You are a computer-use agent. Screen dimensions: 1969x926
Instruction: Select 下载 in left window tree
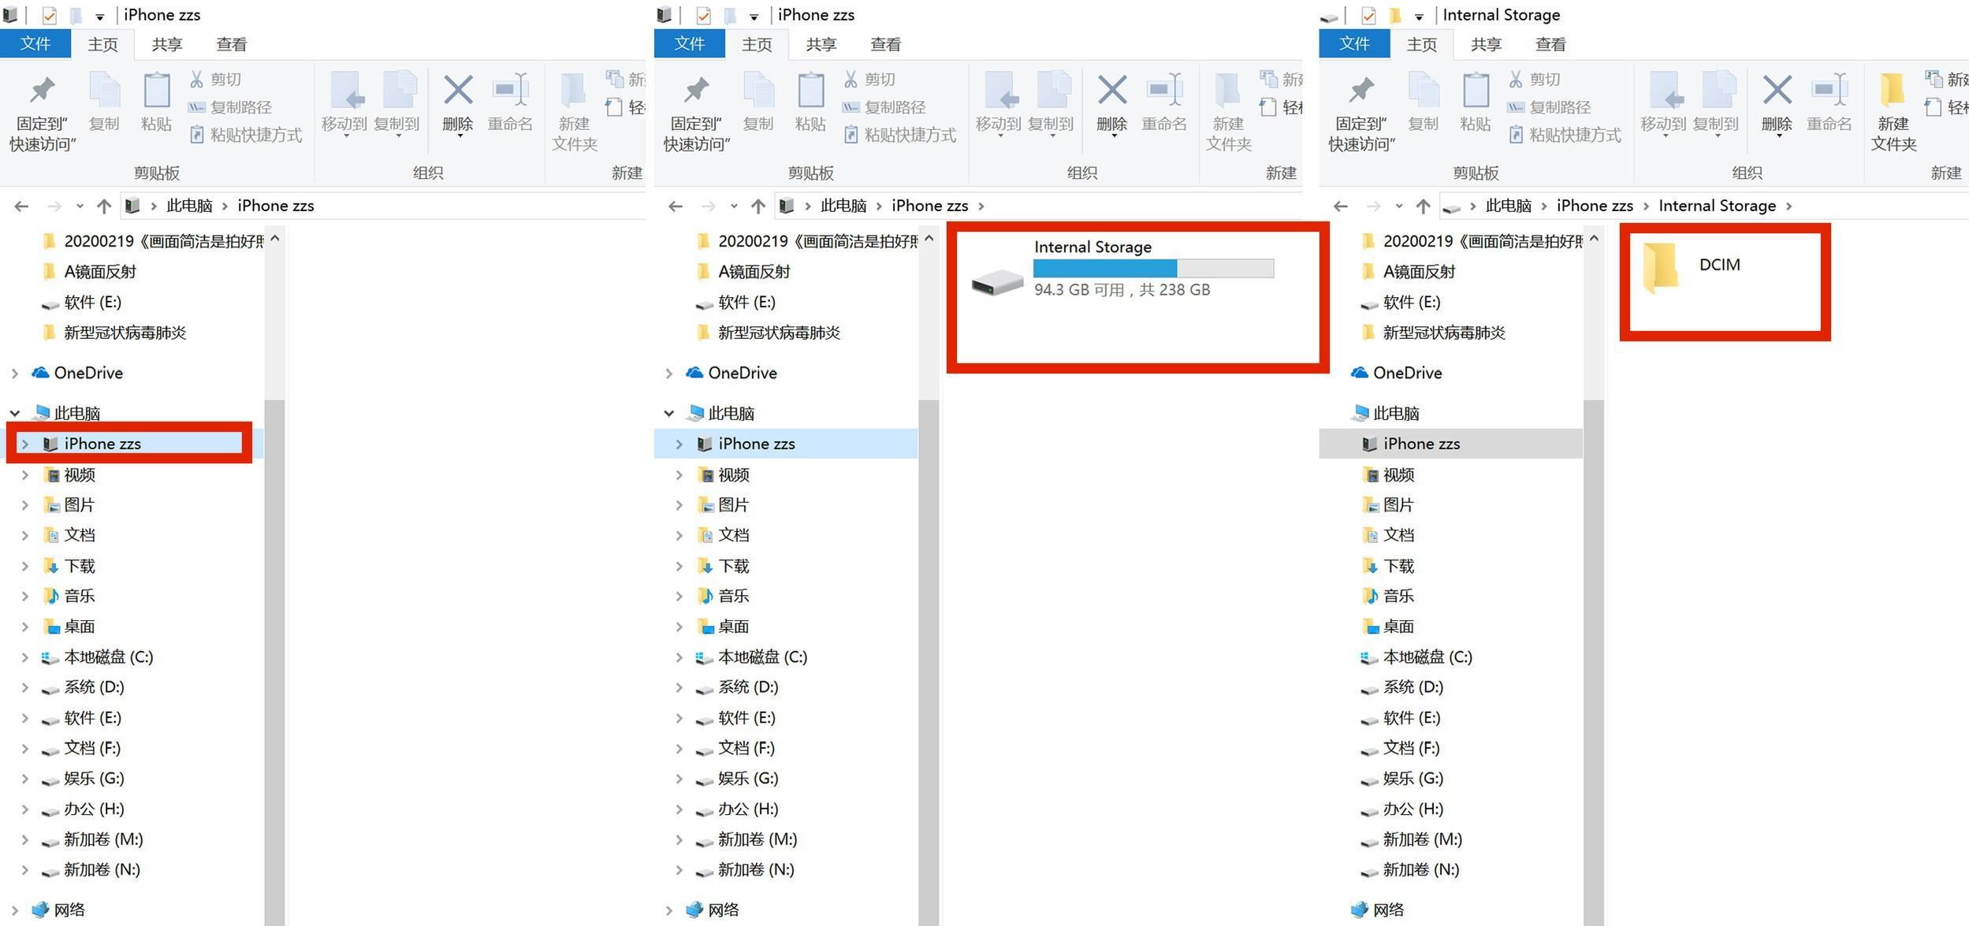[x=80, y=567]
